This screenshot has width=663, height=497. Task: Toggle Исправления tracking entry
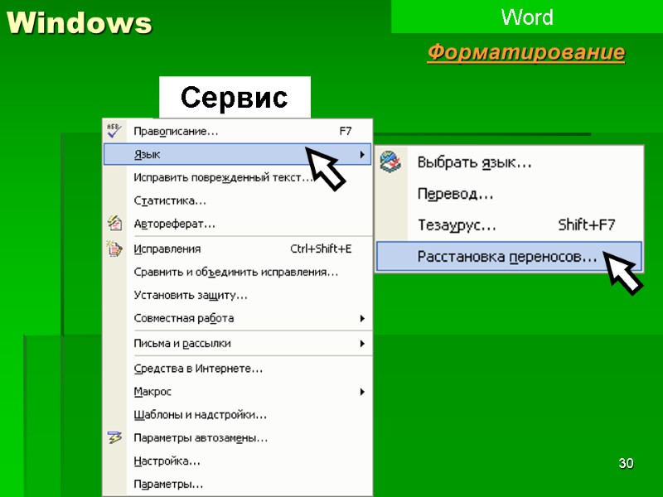(238, 248)
